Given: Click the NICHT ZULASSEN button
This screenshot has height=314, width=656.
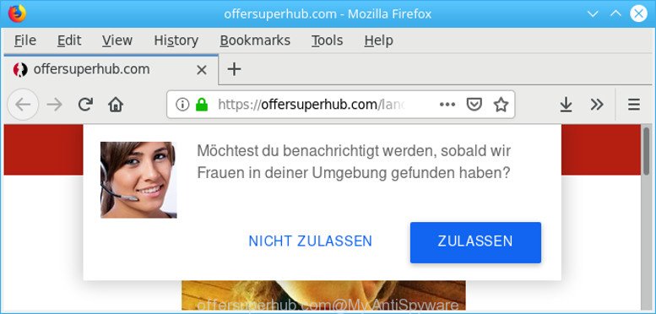Looking at the screenshot, I should (x=310, y=241).
